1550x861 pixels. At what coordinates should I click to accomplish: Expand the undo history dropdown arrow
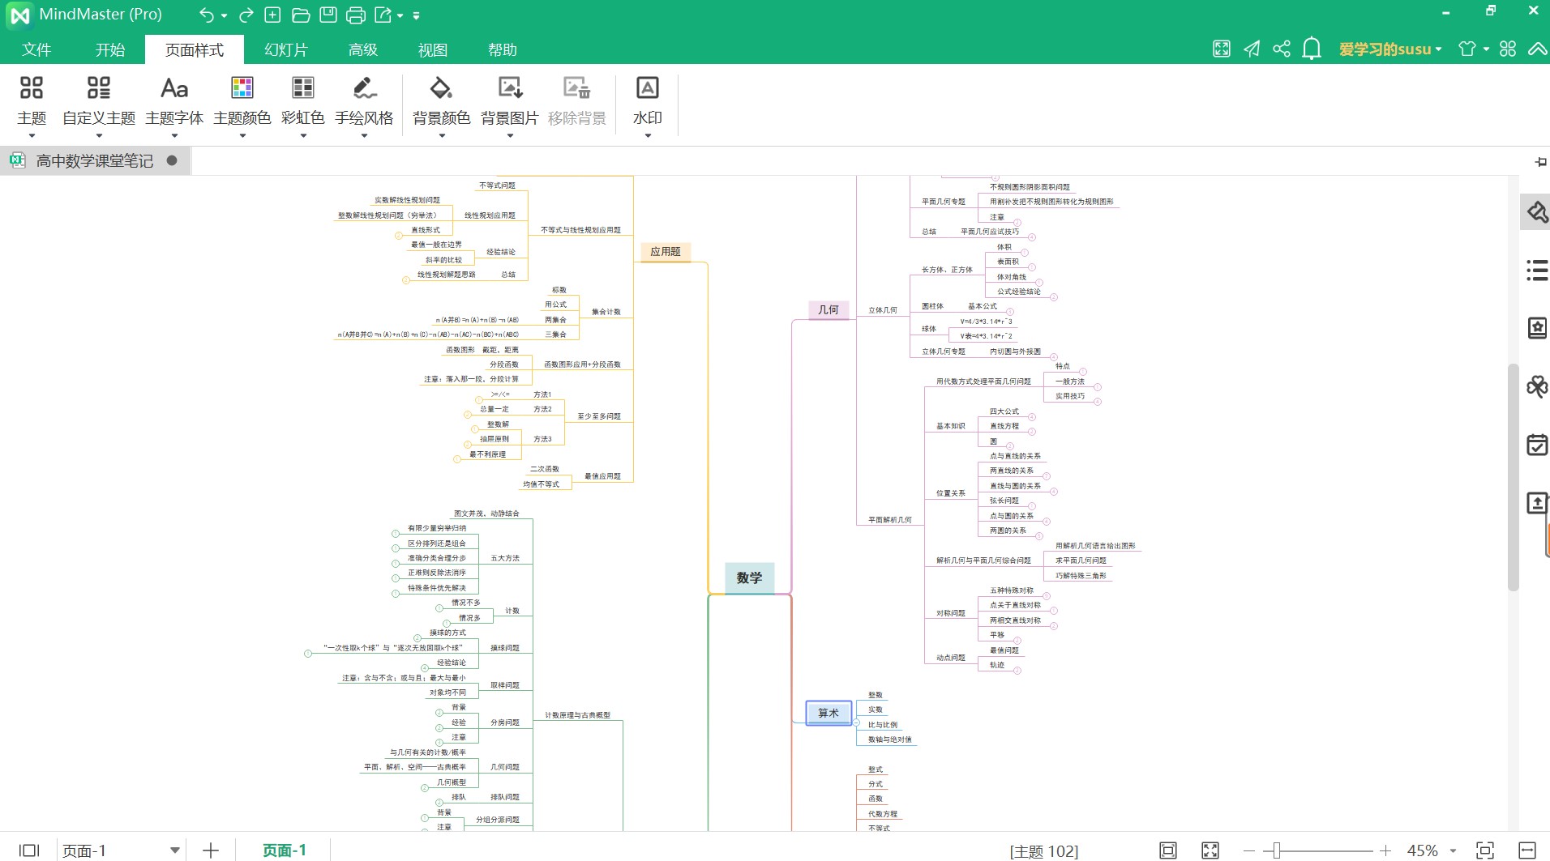point(224,15)
